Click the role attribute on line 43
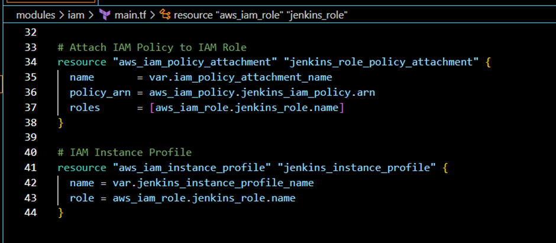The height and width of the screenshot is (243, 556). point(82,198)
